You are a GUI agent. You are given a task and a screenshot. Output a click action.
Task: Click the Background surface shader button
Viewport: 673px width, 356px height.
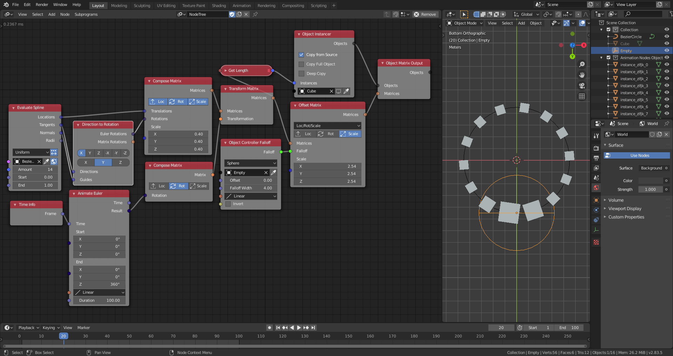tap(653, 168)
